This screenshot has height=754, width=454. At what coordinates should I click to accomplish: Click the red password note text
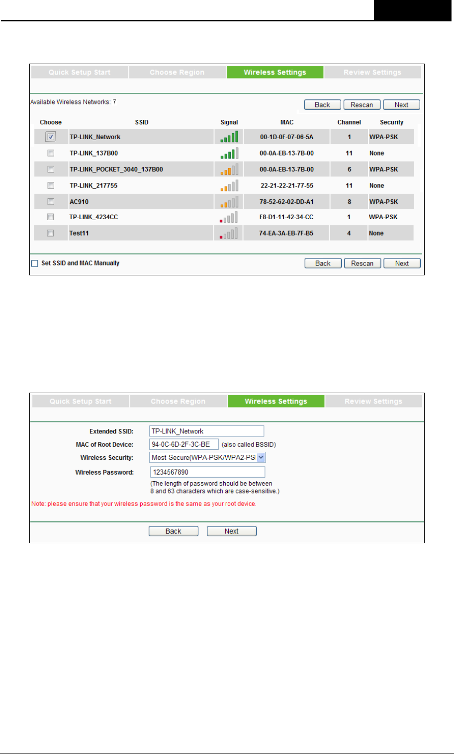(x=144, y=504)
